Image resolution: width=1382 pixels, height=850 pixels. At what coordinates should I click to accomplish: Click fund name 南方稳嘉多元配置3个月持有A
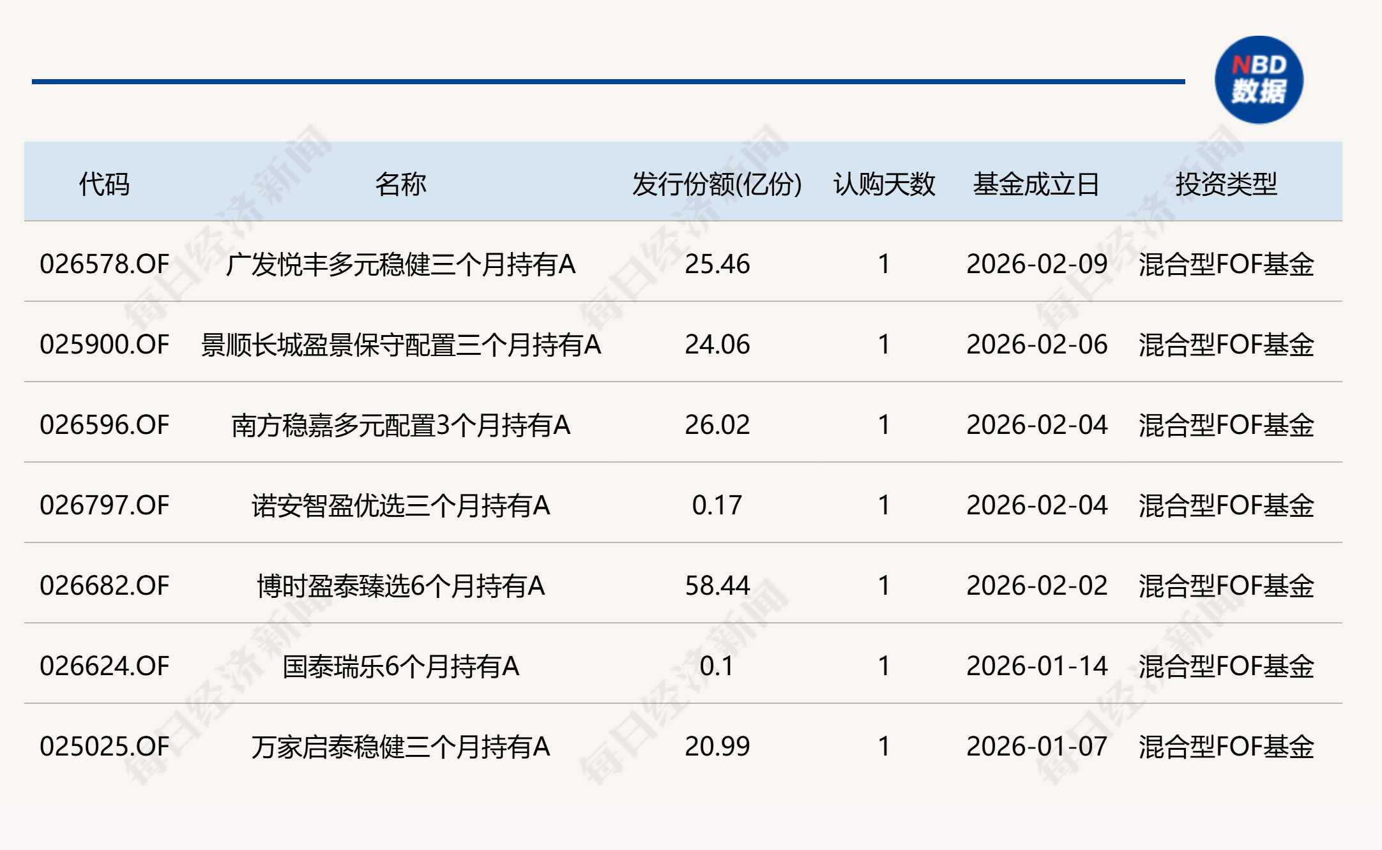coord(400,425)
